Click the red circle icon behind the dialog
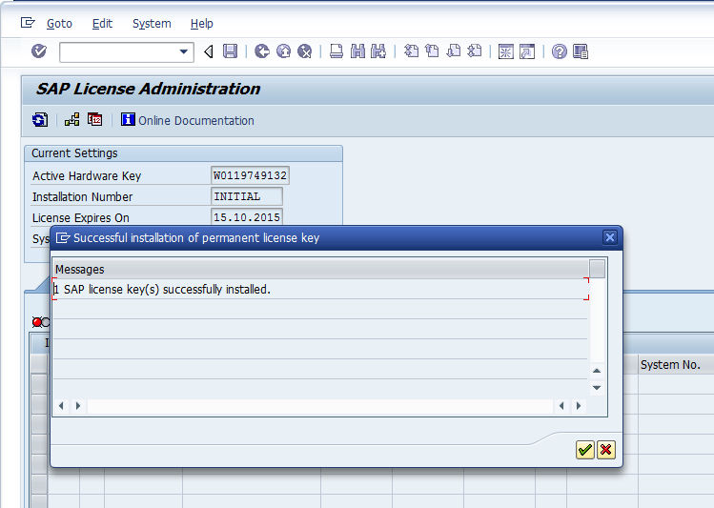Screen dimensions: 714x508 point(37,322)
